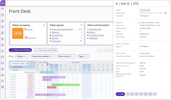Screen dimensions: 171x100
Task: Toggle Clean status of room 7
Action: 30,90
